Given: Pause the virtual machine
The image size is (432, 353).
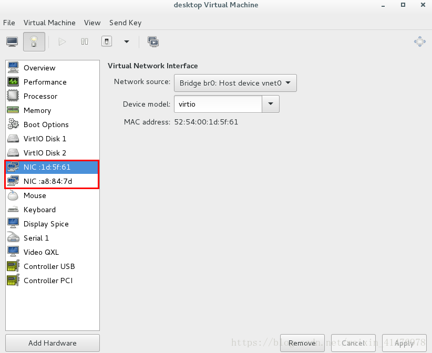Looking at the screenshot, I should 85,41.
